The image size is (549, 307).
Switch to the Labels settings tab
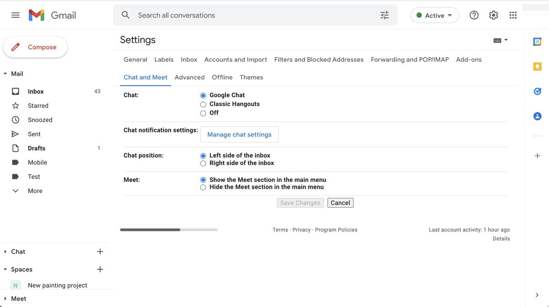coord(164,60)
